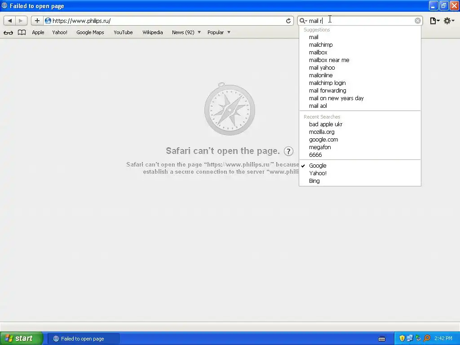Open the page menu icon
Viewport: 460px width, 345px height.
pos(434,21)
